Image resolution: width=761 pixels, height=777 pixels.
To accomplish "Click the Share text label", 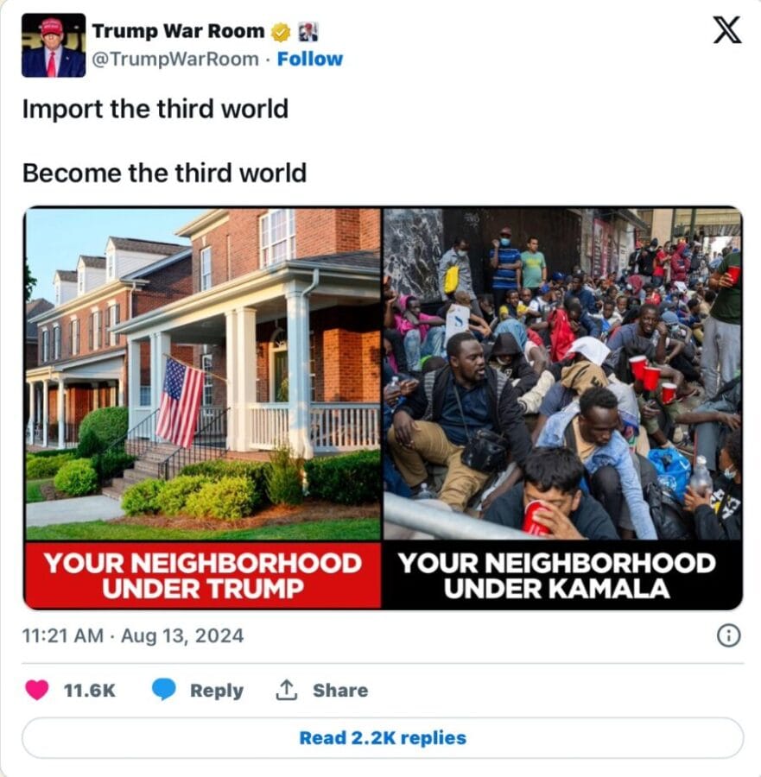I will 340,691.
